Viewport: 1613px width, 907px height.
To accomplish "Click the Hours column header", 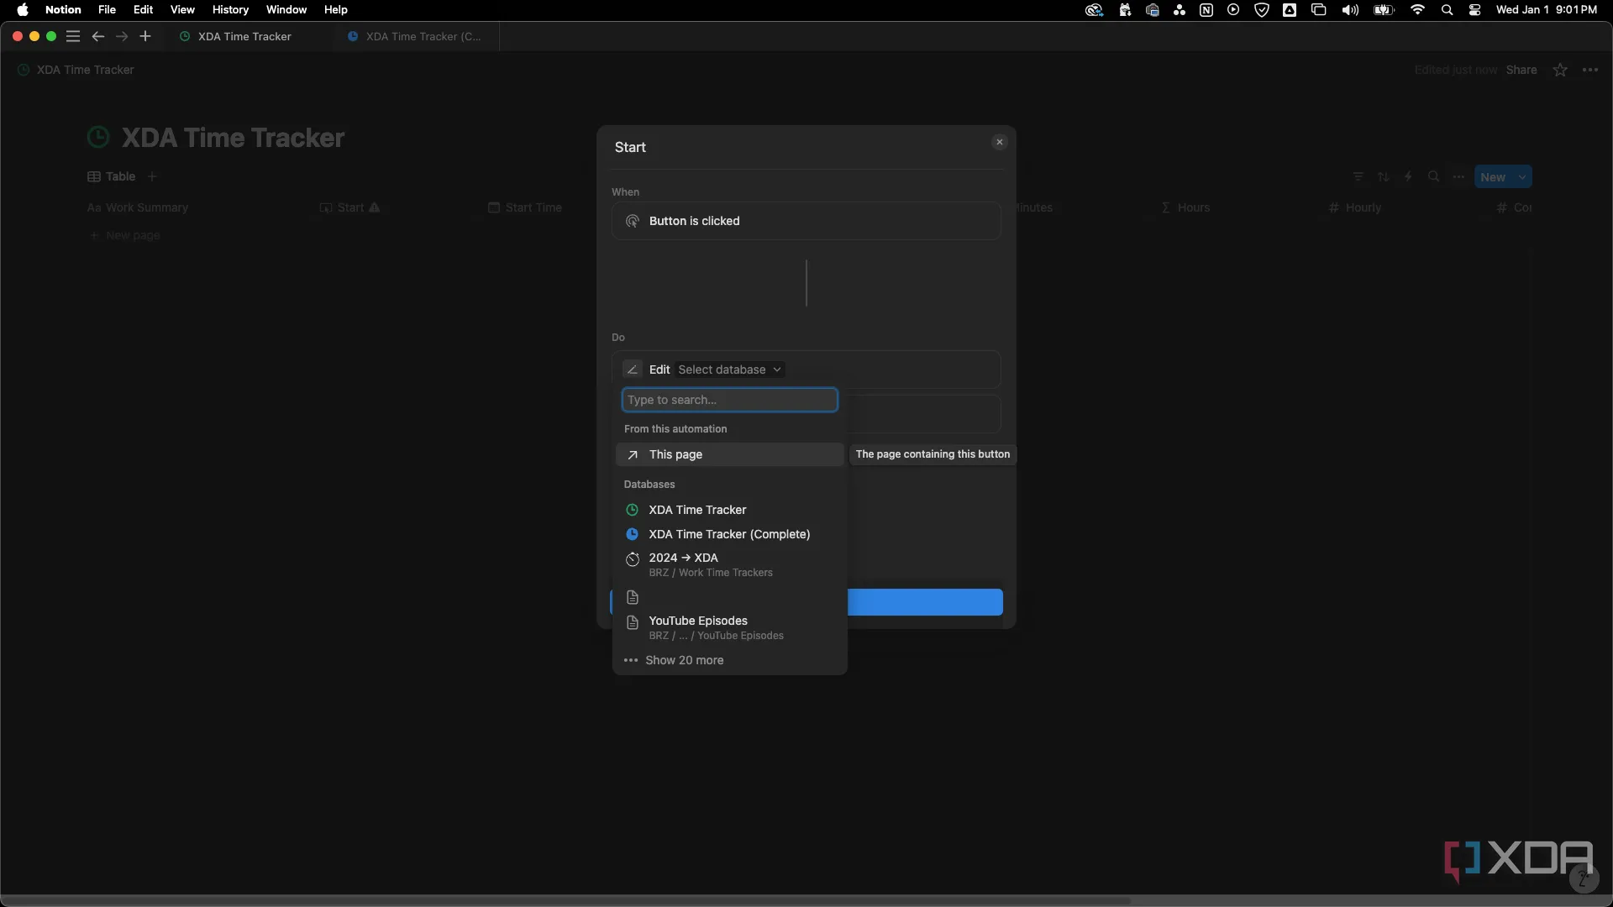I will (x=1185, y=207).
